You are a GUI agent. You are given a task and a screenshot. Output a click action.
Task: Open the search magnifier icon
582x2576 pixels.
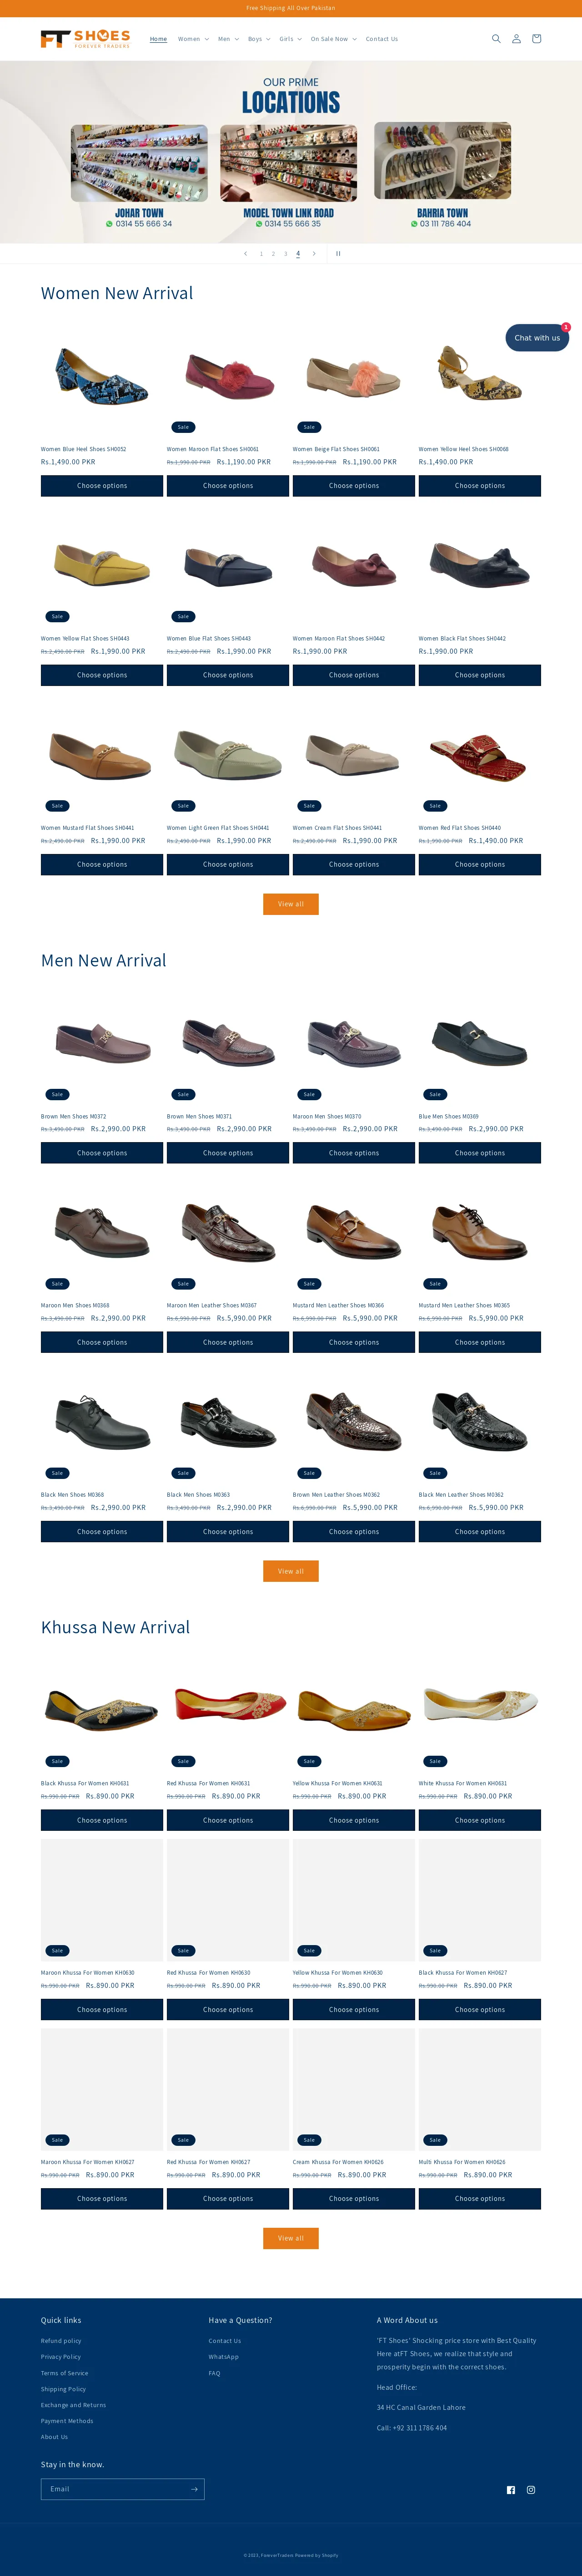pyautogui.click(x=496, y=39)
